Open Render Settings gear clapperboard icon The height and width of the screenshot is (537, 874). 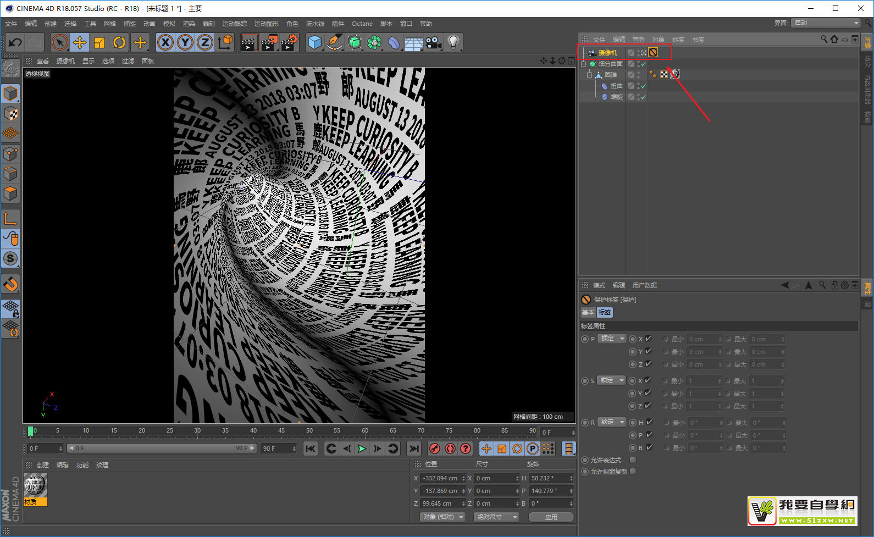tap(290, 42)
